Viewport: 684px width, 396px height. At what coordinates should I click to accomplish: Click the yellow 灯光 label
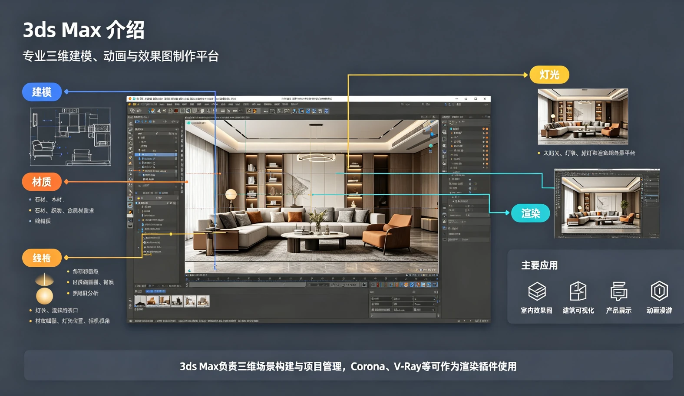(549, 75)
